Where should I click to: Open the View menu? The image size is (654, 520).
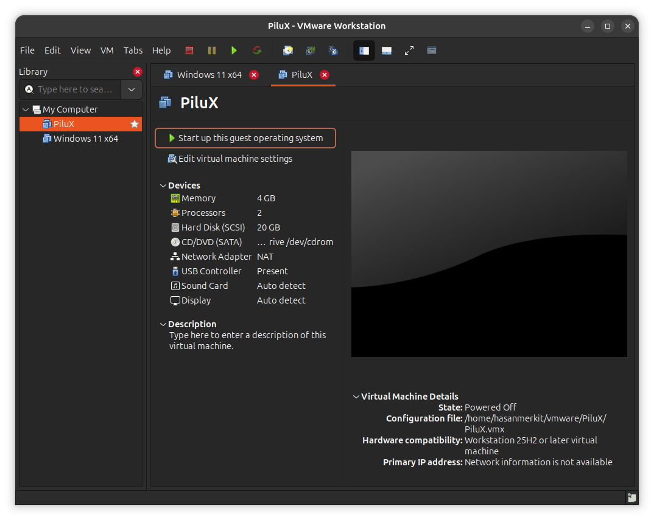pyautogui.click(x=80, y=50)
